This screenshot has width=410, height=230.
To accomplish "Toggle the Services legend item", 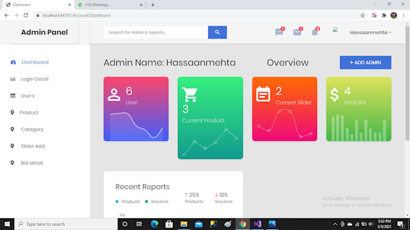I will (x=157, y=202).
